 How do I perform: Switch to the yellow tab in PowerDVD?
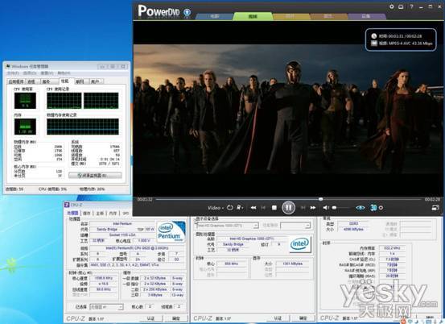pos(290,16)
